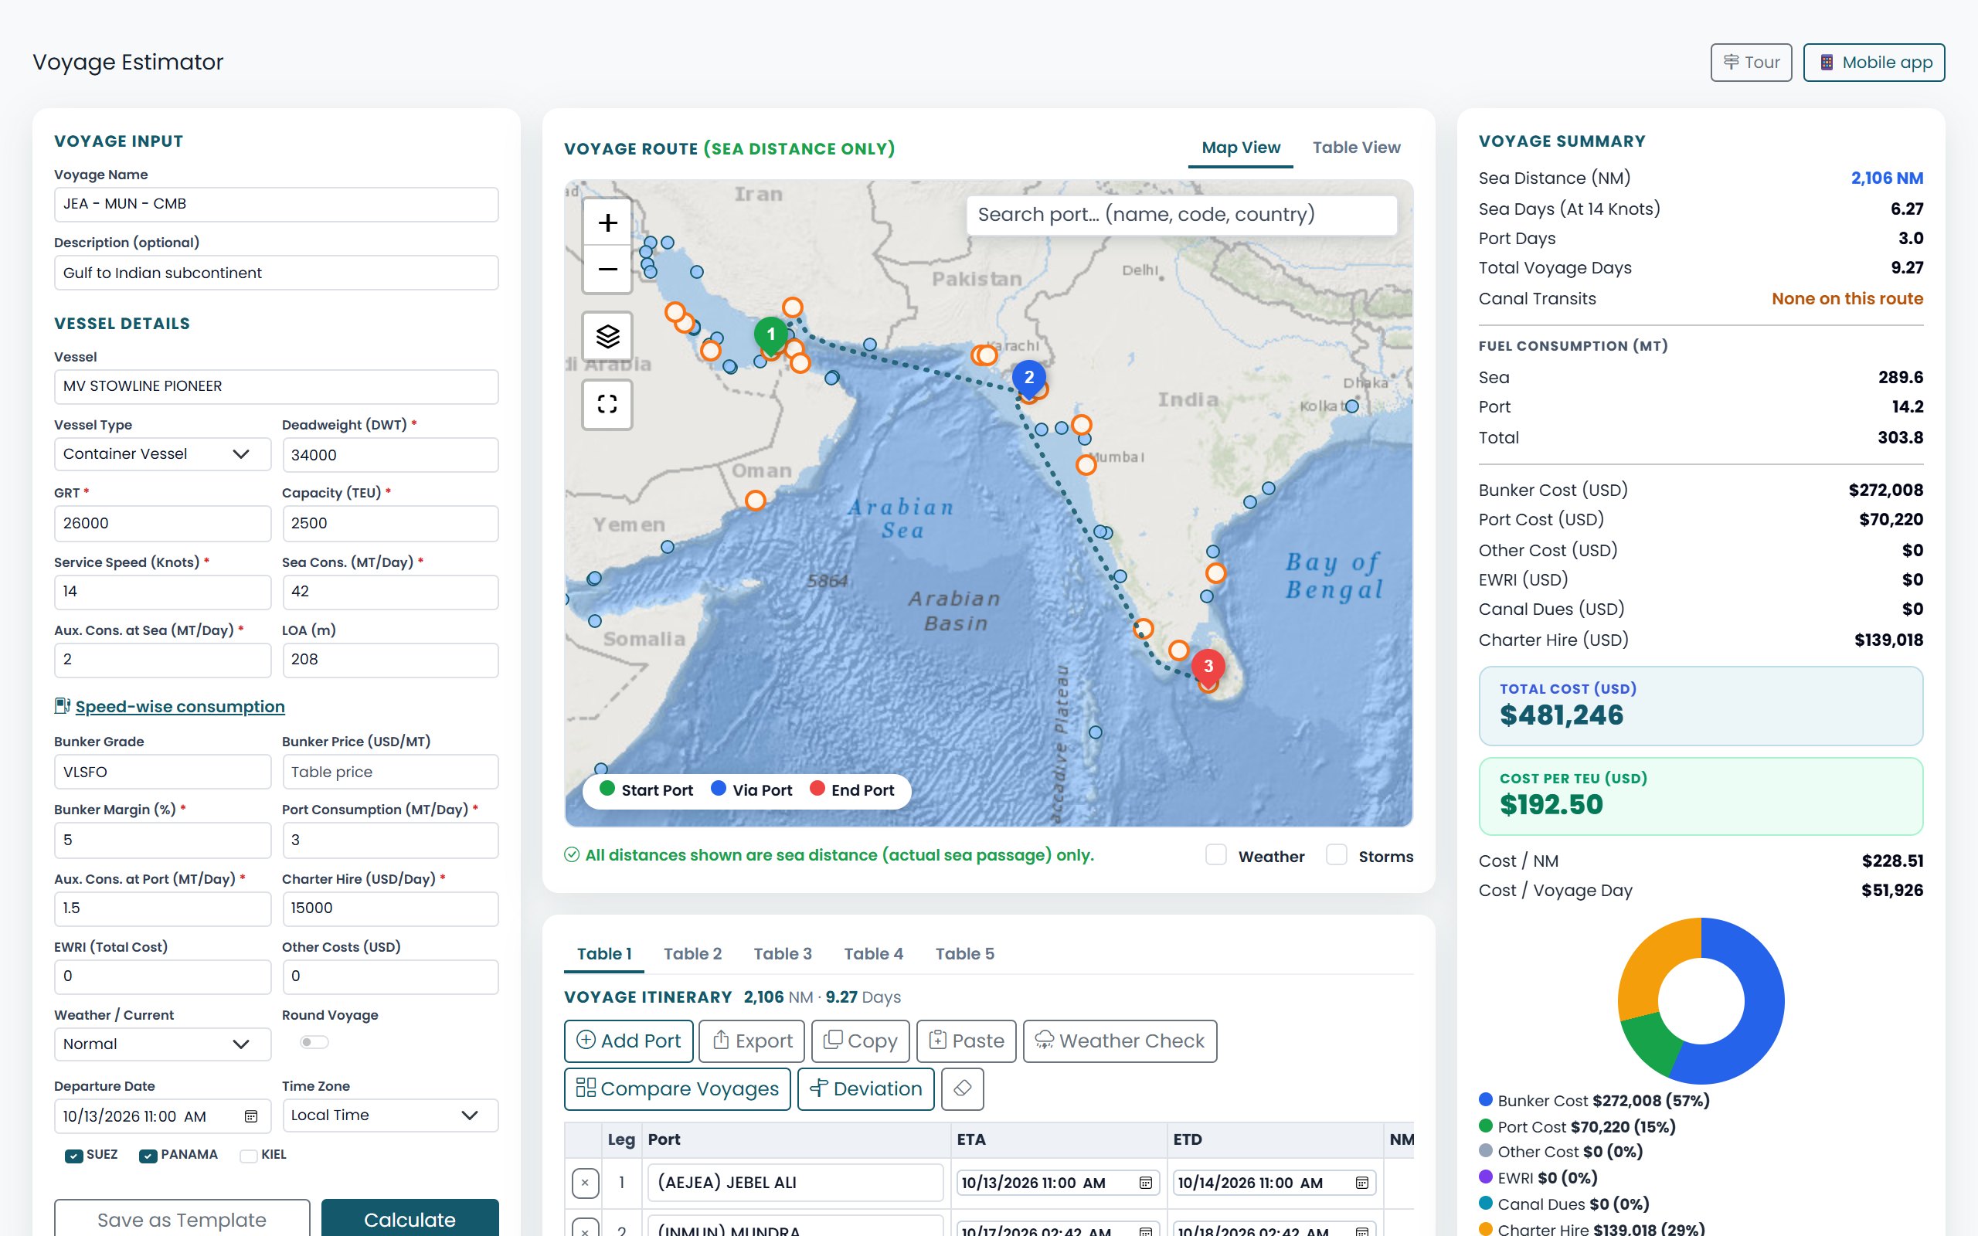Viewport: 1978px width, 1236px height.
Task: Open the map layers selector
Action: coord(607,336)
